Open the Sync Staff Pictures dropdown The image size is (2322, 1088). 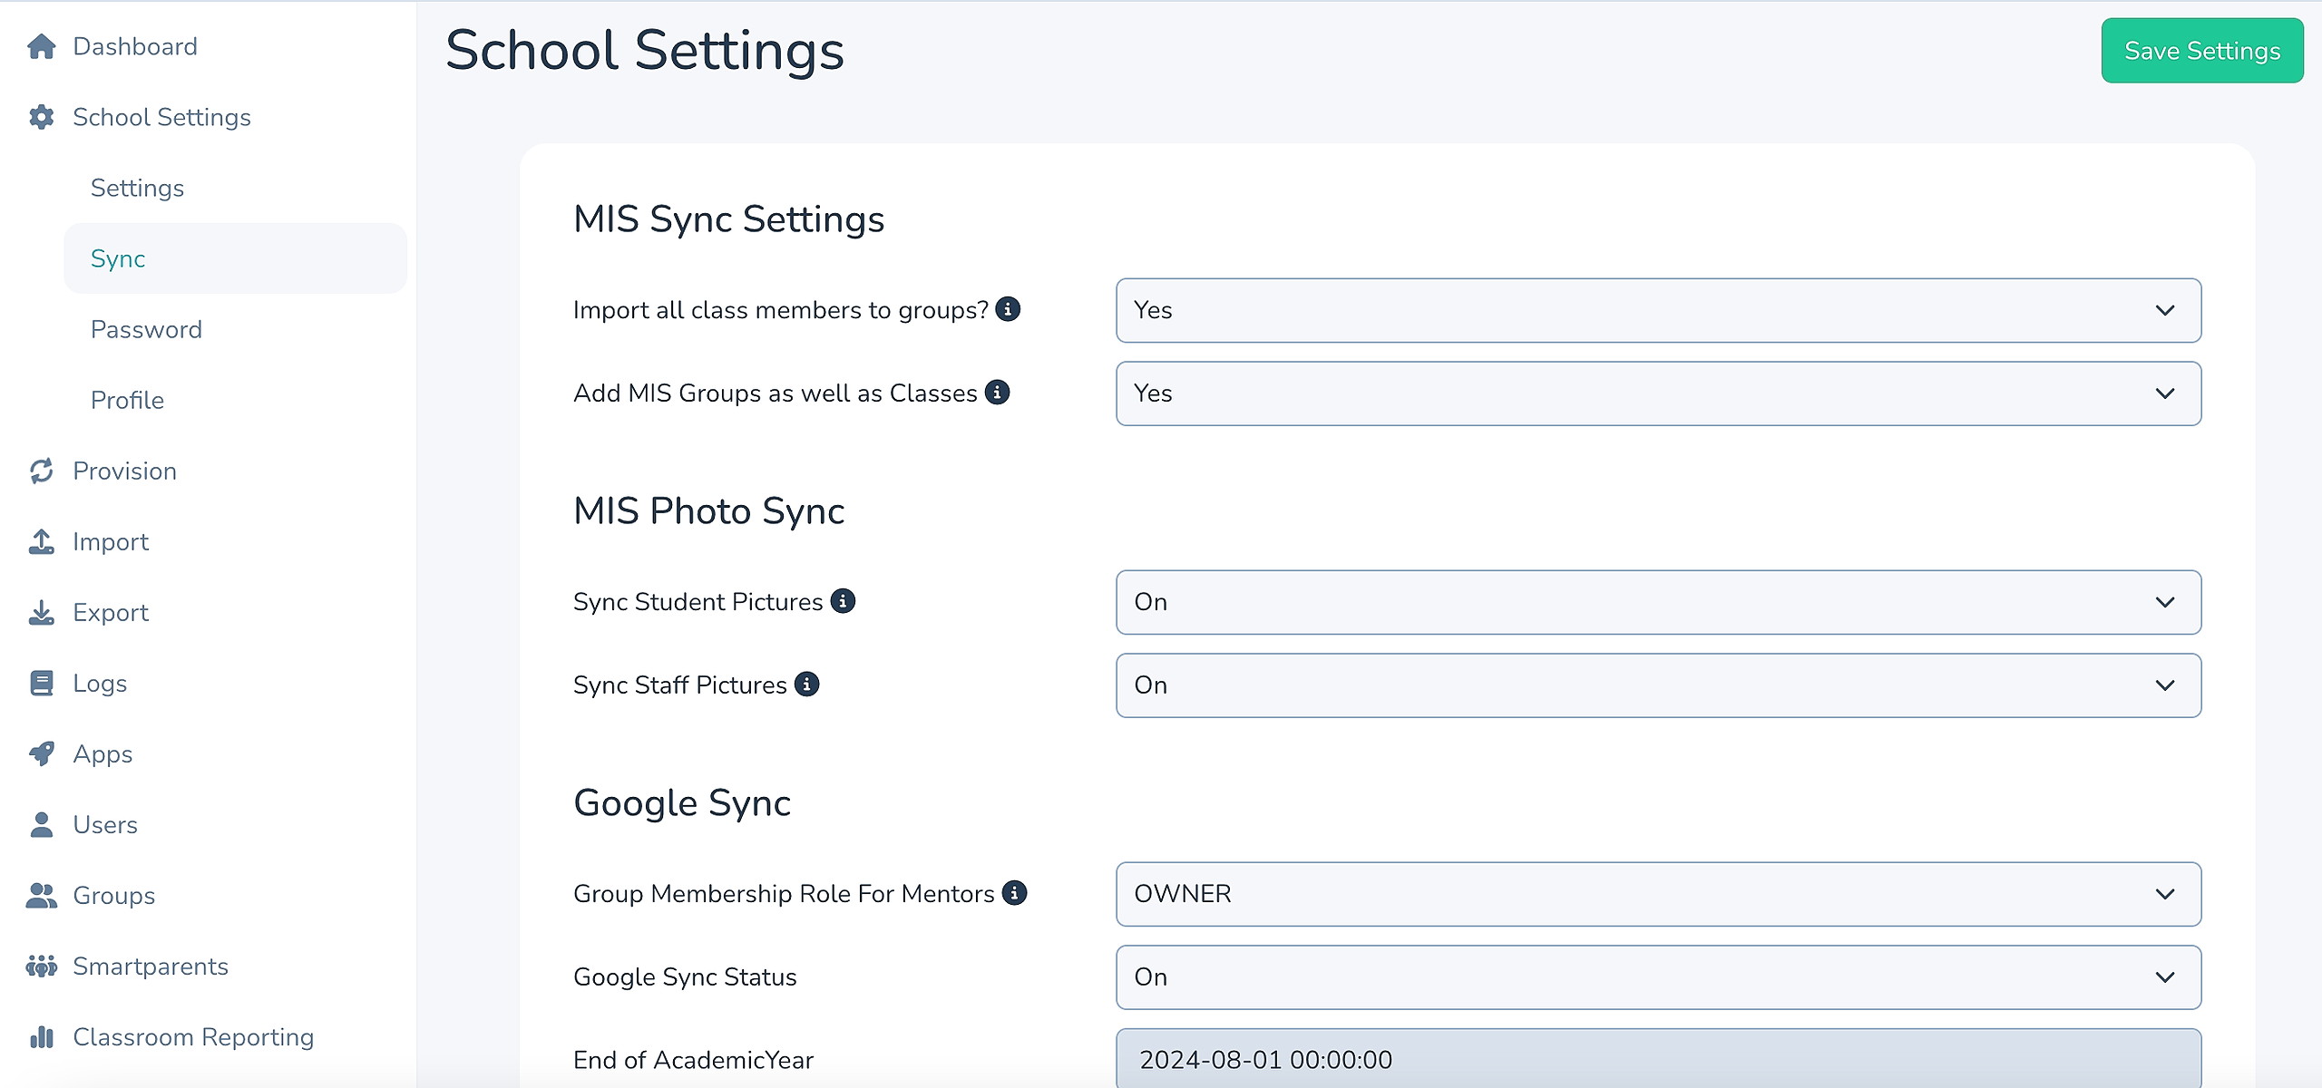pyautogui.click(x=1657, y=685)
